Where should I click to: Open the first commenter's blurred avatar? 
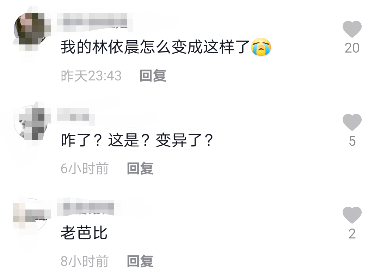tap(31, 29)
